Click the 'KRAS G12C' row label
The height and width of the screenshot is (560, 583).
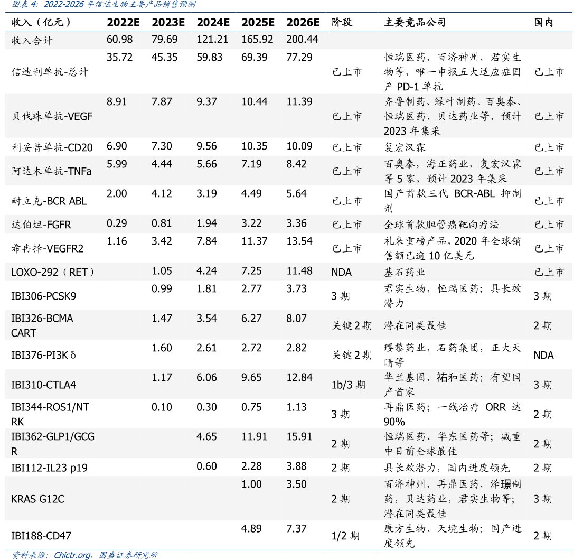(x=37, y=499)
